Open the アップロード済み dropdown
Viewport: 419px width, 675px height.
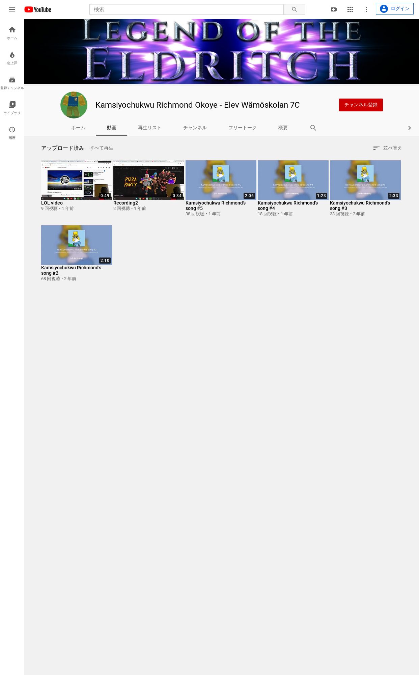[63, 148]
